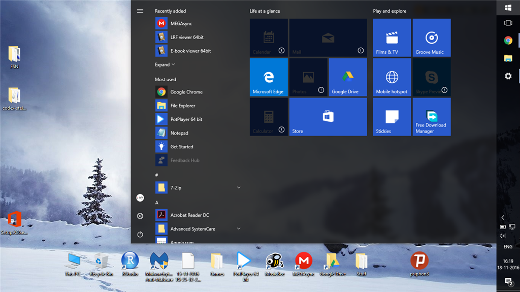Screen dimensions: 520x292
Task: Open MEGAsync from Recently added list
Action: (198, 23)
